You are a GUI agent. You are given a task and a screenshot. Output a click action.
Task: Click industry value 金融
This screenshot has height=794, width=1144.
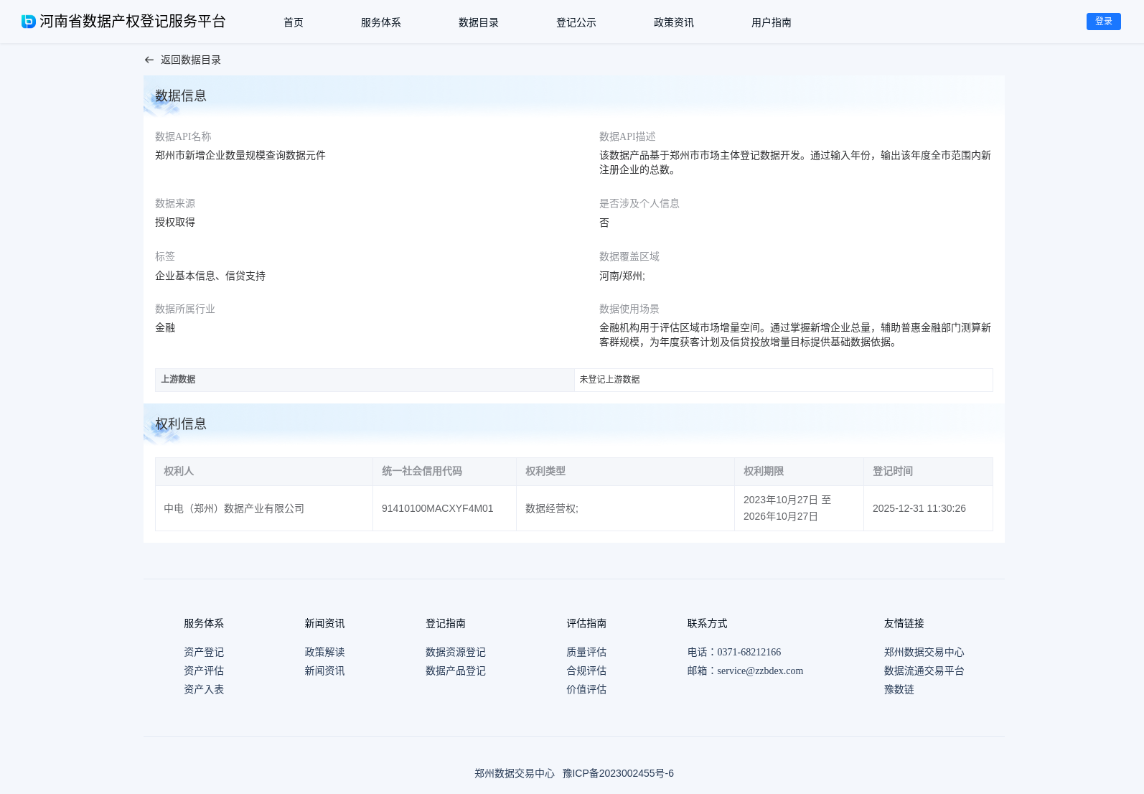pos(165,327)
